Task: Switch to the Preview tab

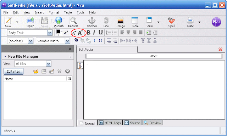Action: click(x=153, y=123)
